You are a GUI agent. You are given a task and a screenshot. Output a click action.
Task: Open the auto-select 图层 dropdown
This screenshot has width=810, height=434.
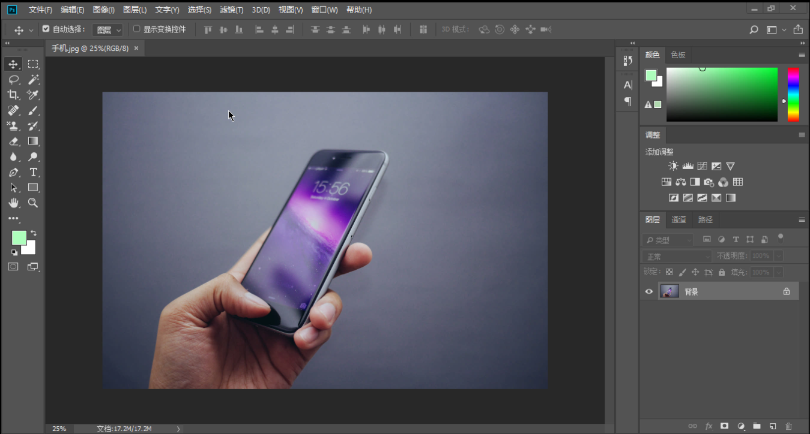pos(108,30)
